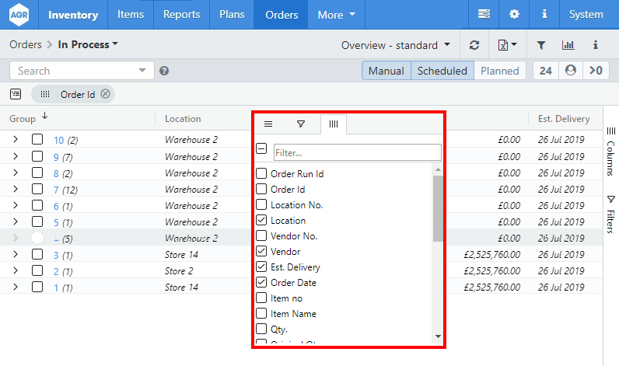Open the Reports menu
The height and width of the screenshot is (366, 619).
click(181, 14)
